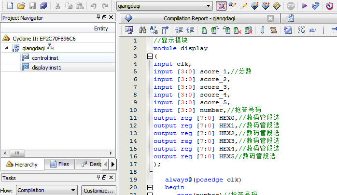
Task: Open the Flow Compilation dropdown
Action: [72, 190]
